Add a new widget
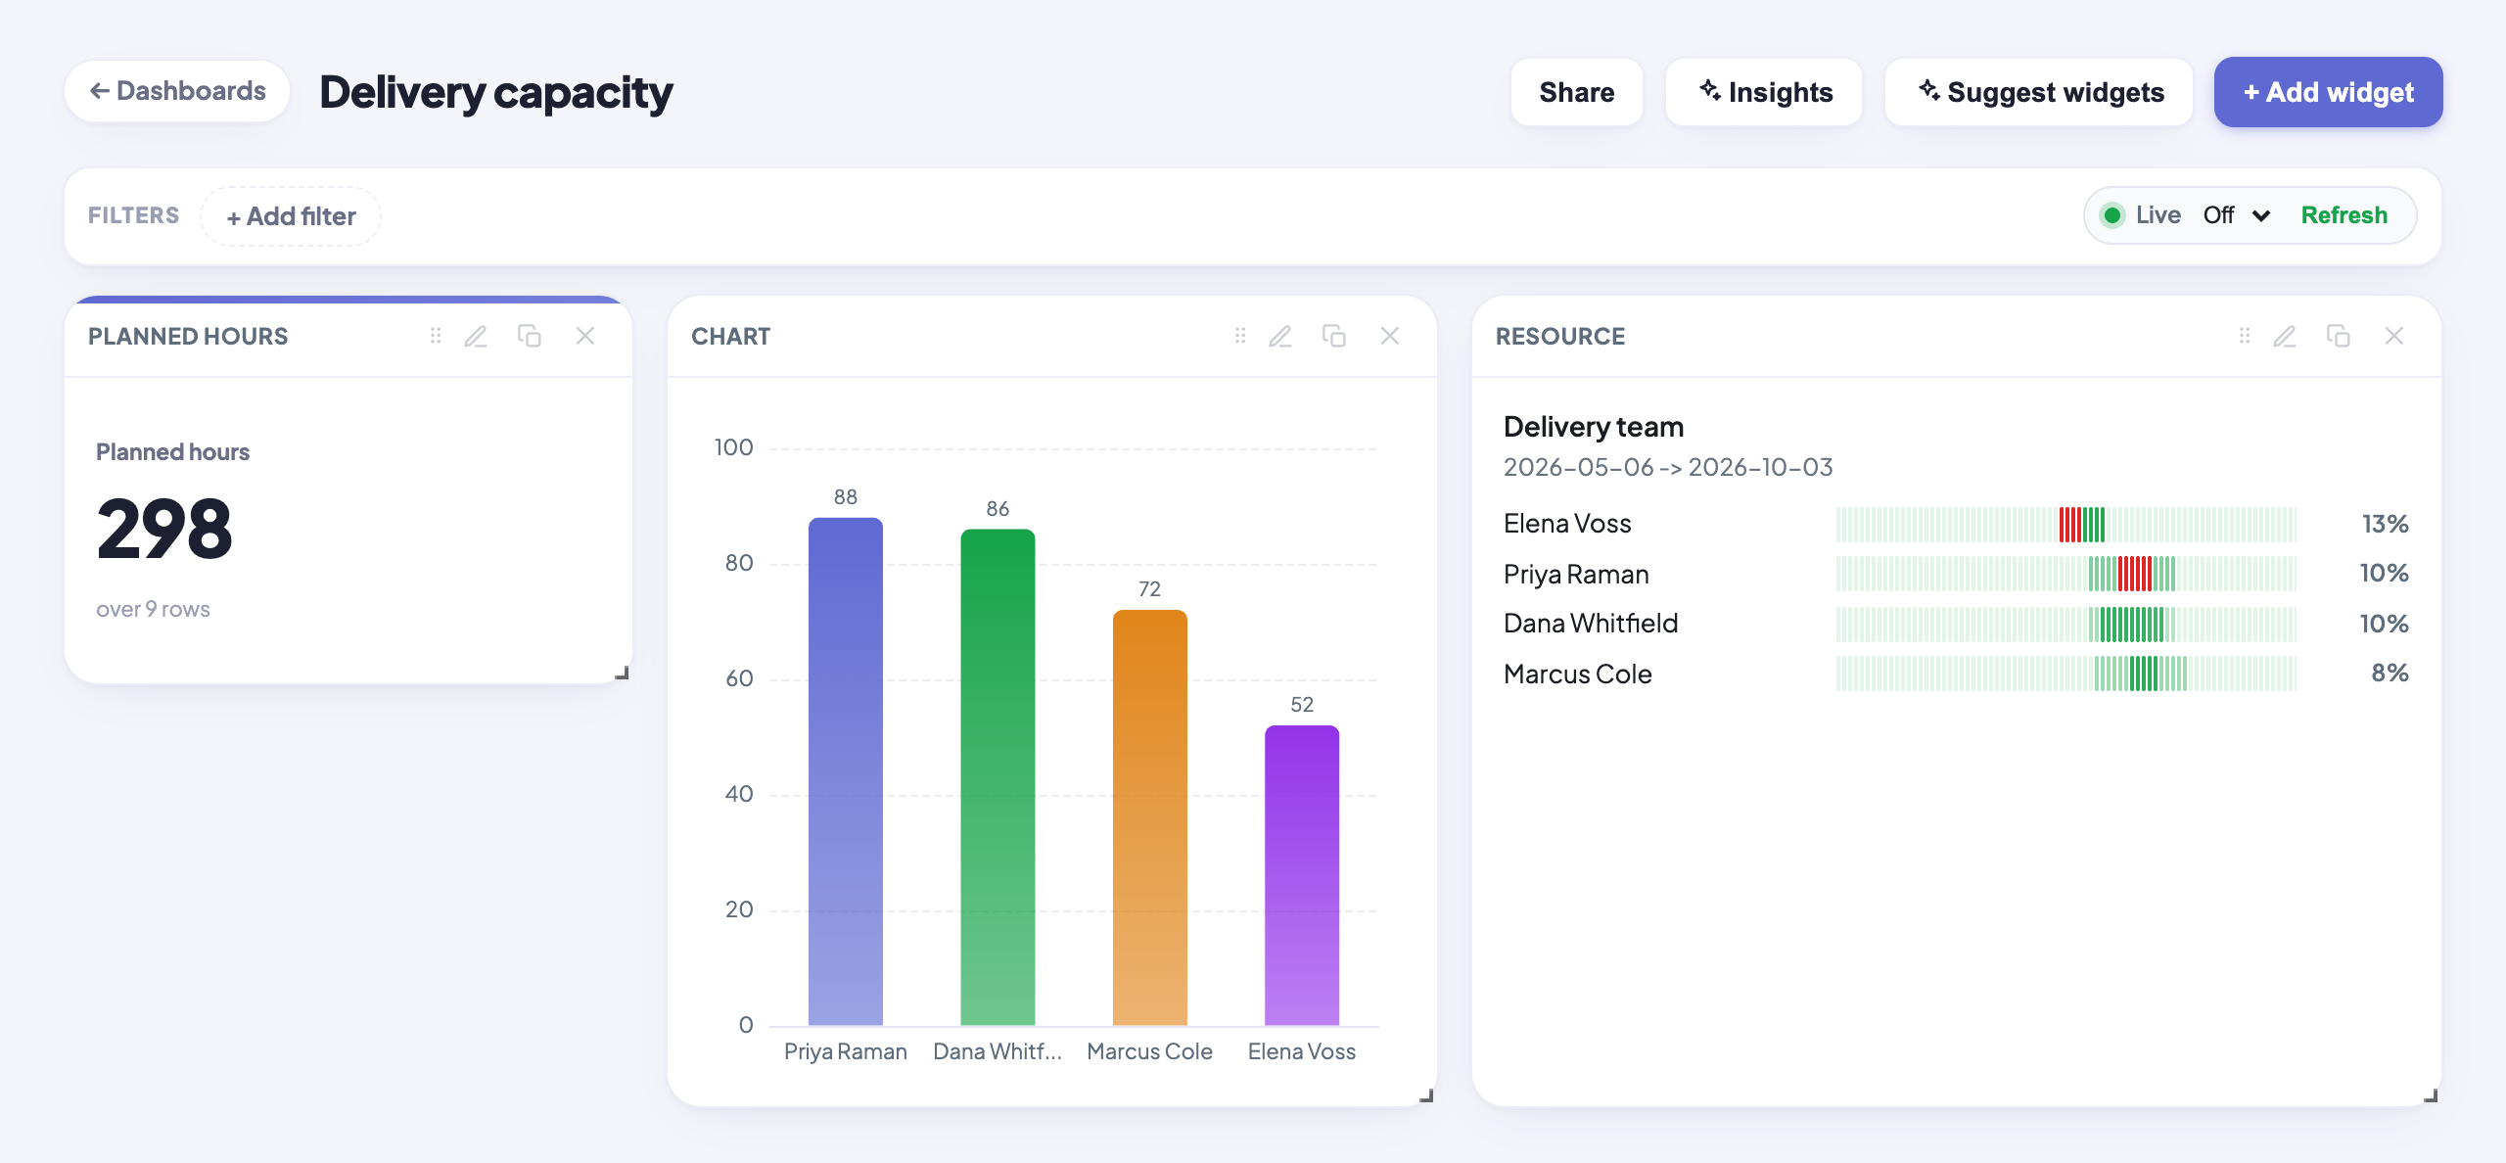The width and height of the screenshot is (2506, 1163). pyautogui.click(x=2328, y=92)
